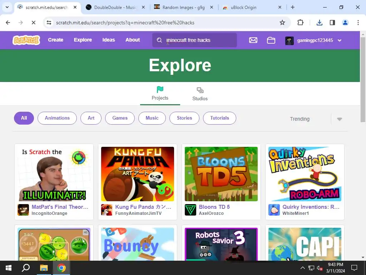Show hidden system tray icons
The height and width of the screenshot is (275, 366).
click(x=302, y=268)
